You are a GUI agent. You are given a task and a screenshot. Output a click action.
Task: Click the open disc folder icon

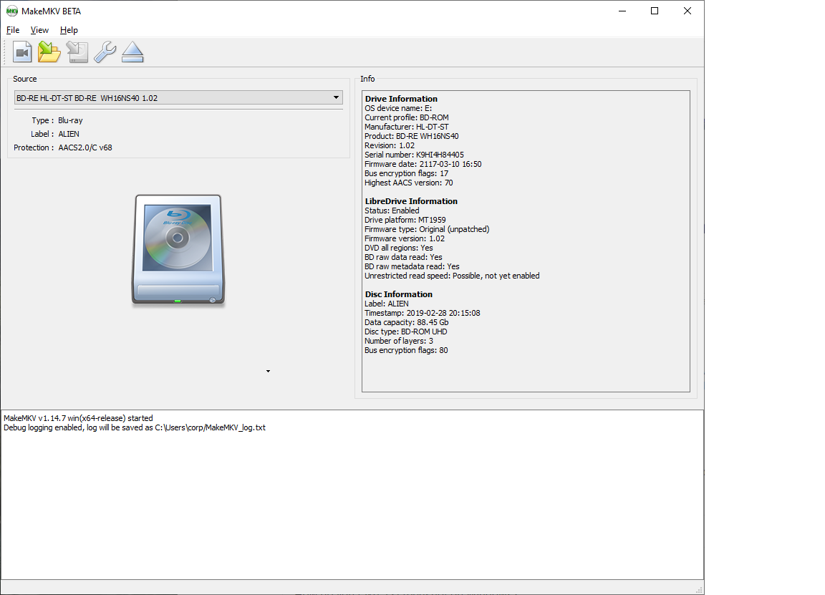click(x=49, y=52)
